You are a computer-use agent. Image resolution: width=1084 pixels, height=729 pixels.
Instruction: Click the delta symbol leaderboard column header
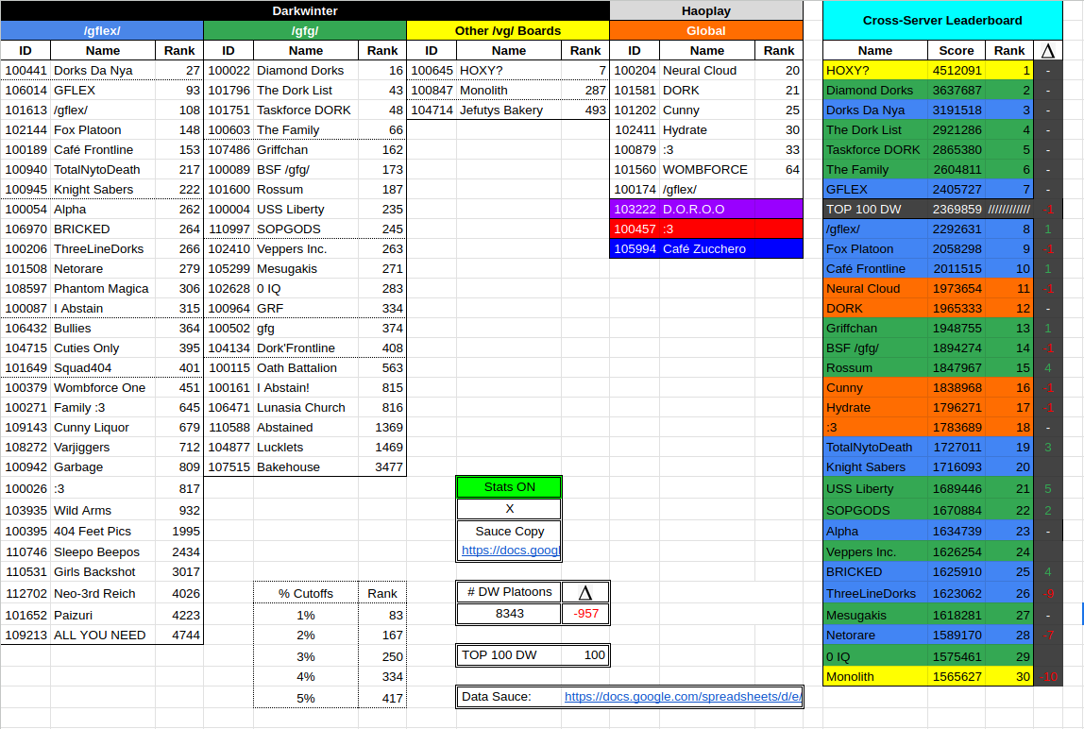[1048, 50]
